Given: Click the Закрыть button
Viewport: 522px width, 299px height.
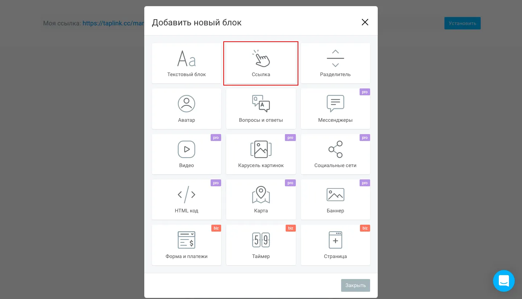Looking at the screenshot, I should (356, 285).
